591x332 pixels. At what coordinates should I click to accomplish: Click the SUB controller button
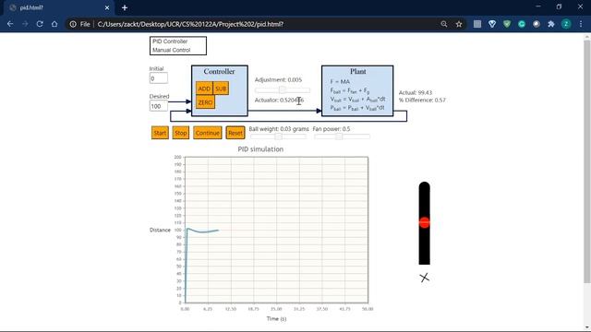(221, 89)
